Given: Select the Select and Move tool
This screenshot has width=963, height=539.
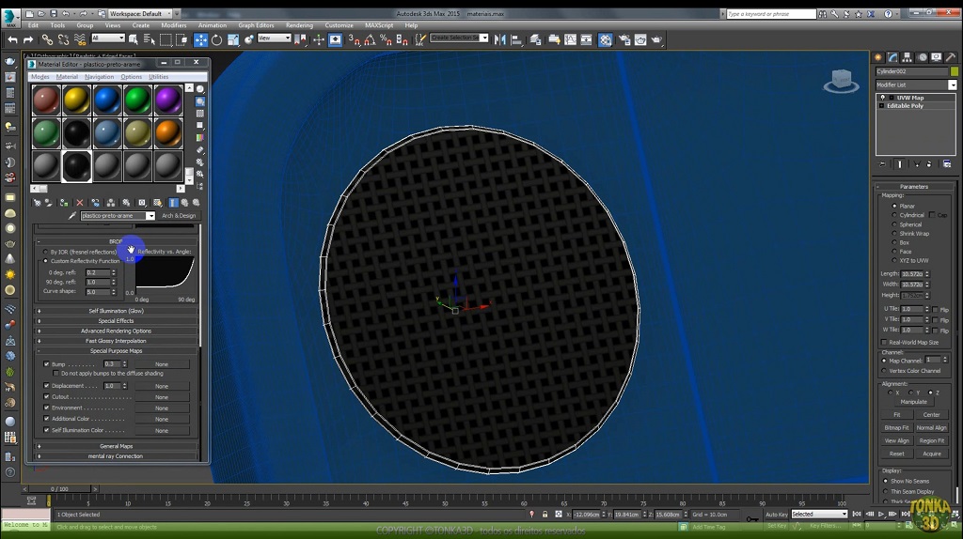Looking at the screenshot, I should click(200, 39).
